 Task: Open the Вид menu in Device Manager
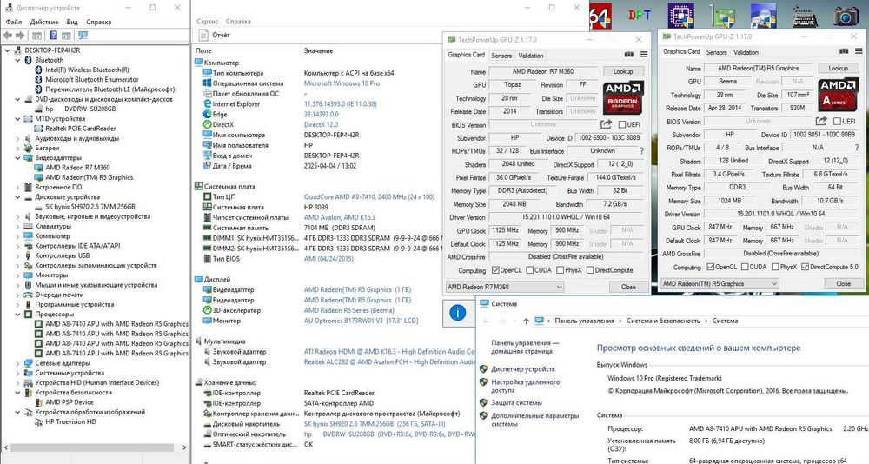click(72, 23)
